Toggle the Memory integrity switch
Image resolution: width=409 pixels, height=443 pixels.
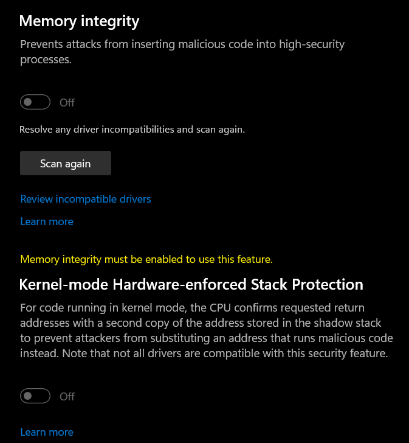point(35,102)
